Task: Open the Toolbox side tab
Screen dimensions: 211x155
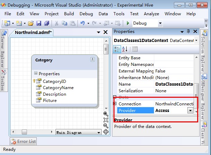Action: (4, 80)
